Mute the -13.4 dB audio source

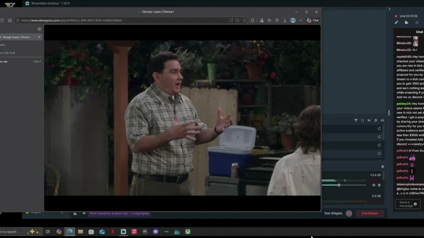coord(374,185)
